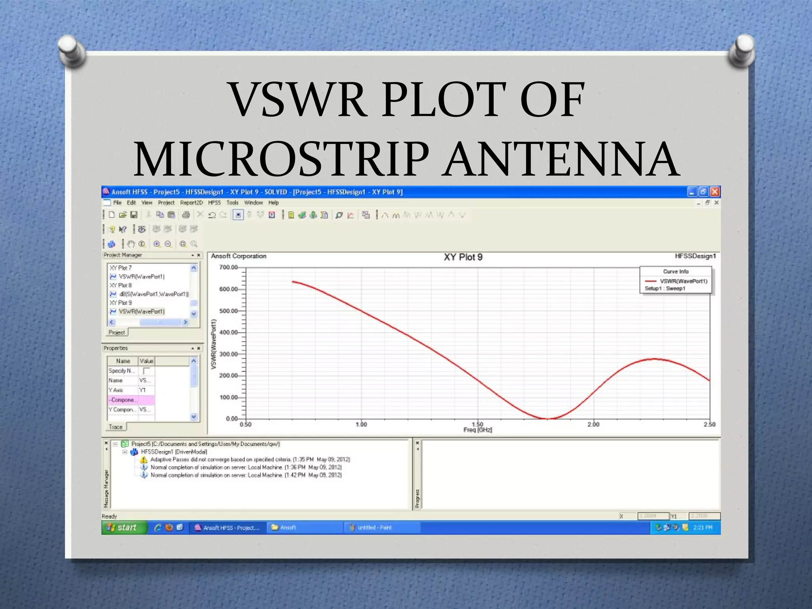
Task: Collapse the HFSSDesign1 node in Message Manager
Action: 124,452
